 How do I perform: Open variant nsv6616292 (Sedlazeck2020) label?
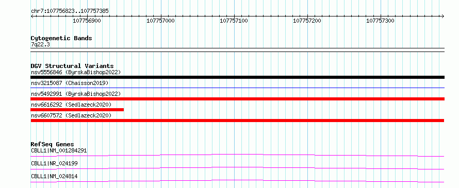[71, 105]
